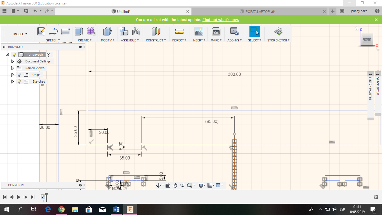Open timeline settings gear
The height and width of the screenshot is (215, 382).
[x=376, y=197]
